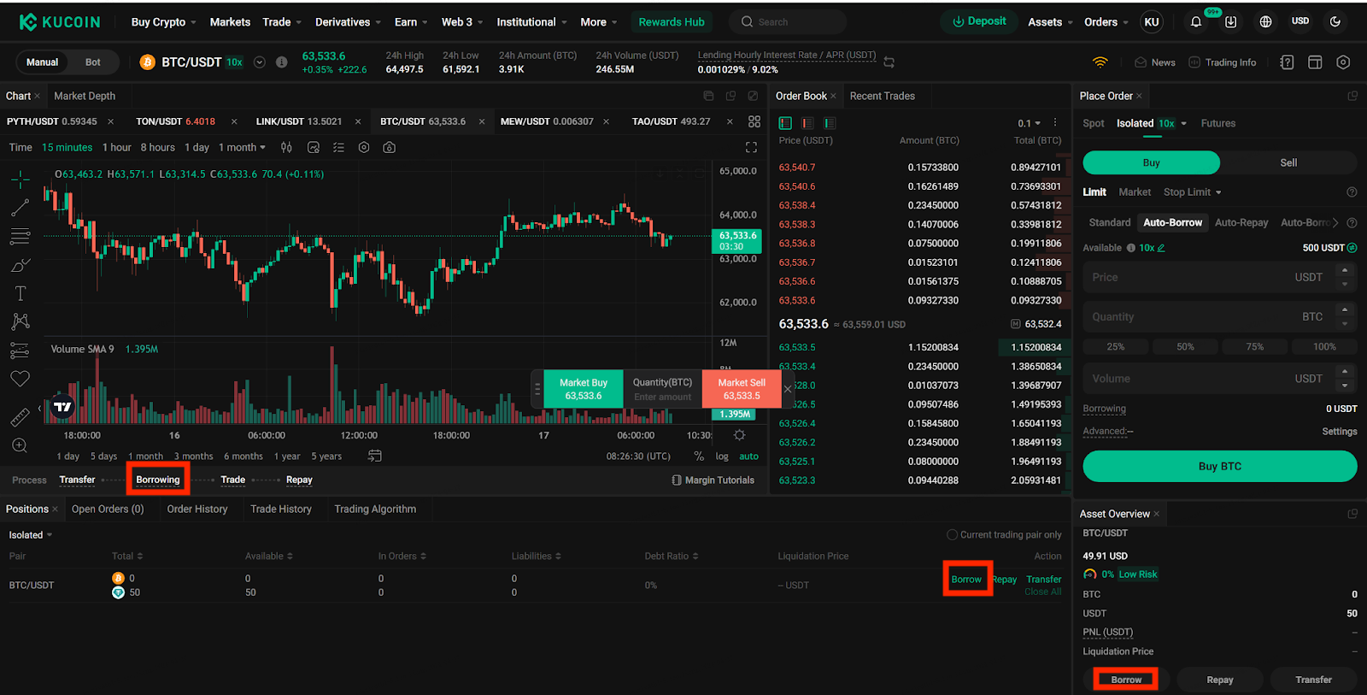Open Order History tab
1367x695 pixels.
(197, 509)
